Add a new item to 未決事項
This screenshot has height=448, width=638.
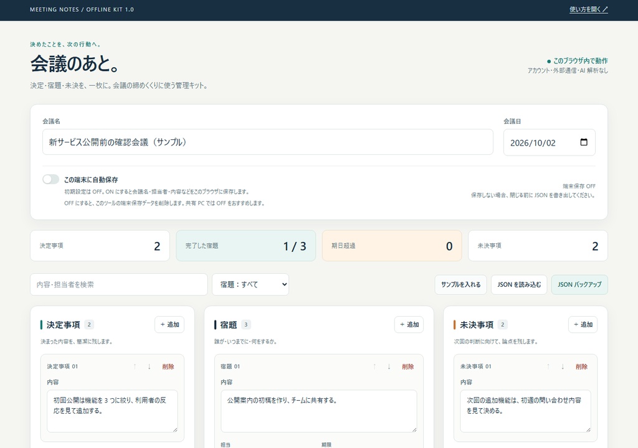pos(583,324)
